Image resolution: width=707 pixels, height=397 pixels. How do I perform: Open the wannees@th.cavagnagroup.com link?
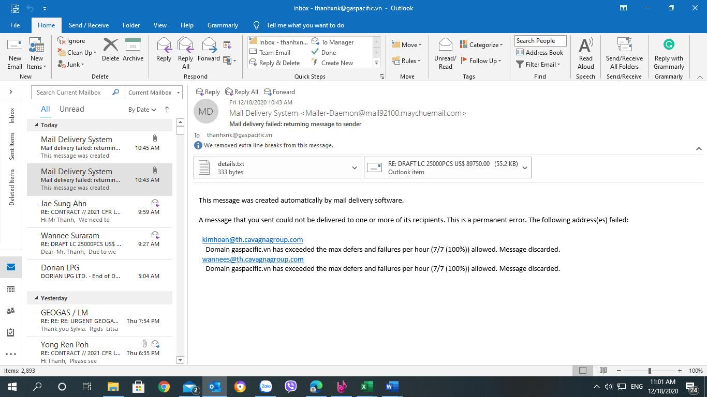(253, 259)
